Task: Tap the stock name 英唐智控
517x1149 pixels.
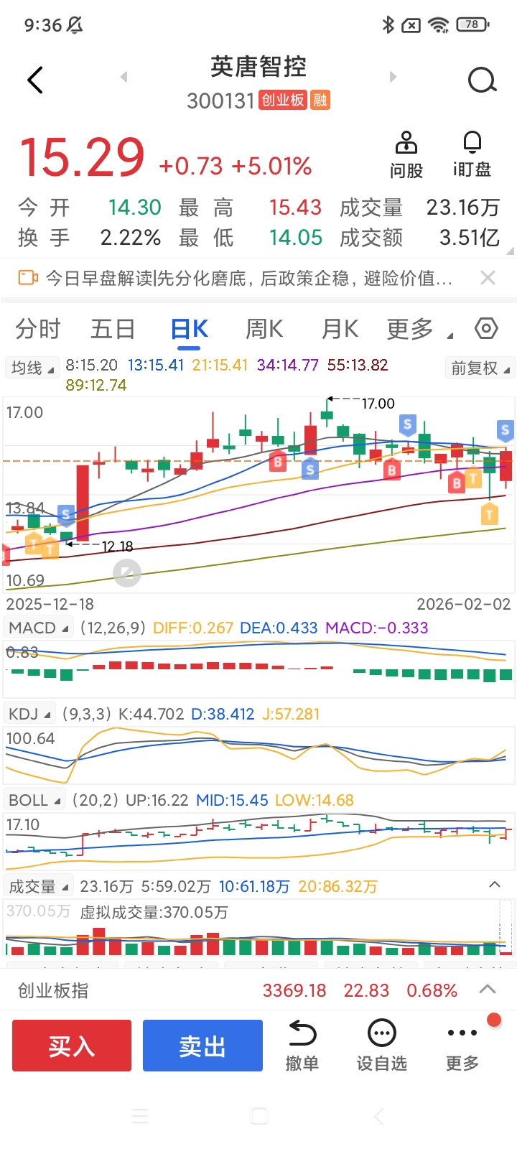Action: pos(258,66)
